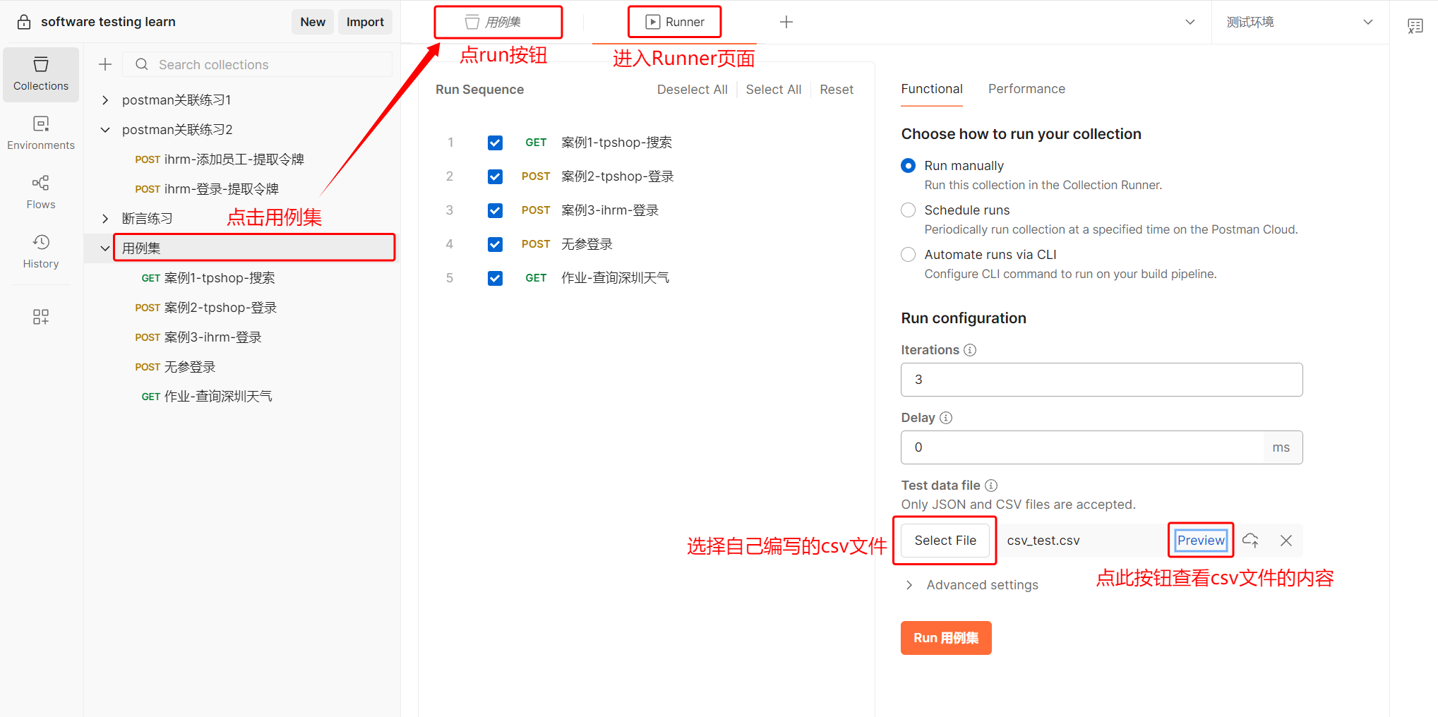
Task: Uncheck 案例2-tpshop-登录 in run sequence
Action: 496,176
